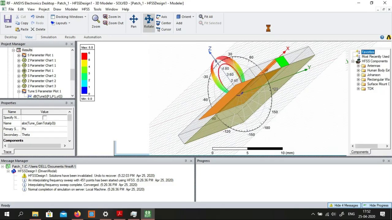The height and width of the screenshot is (220, 392).
Task: Open the File menu
Action: pos(11,9)
